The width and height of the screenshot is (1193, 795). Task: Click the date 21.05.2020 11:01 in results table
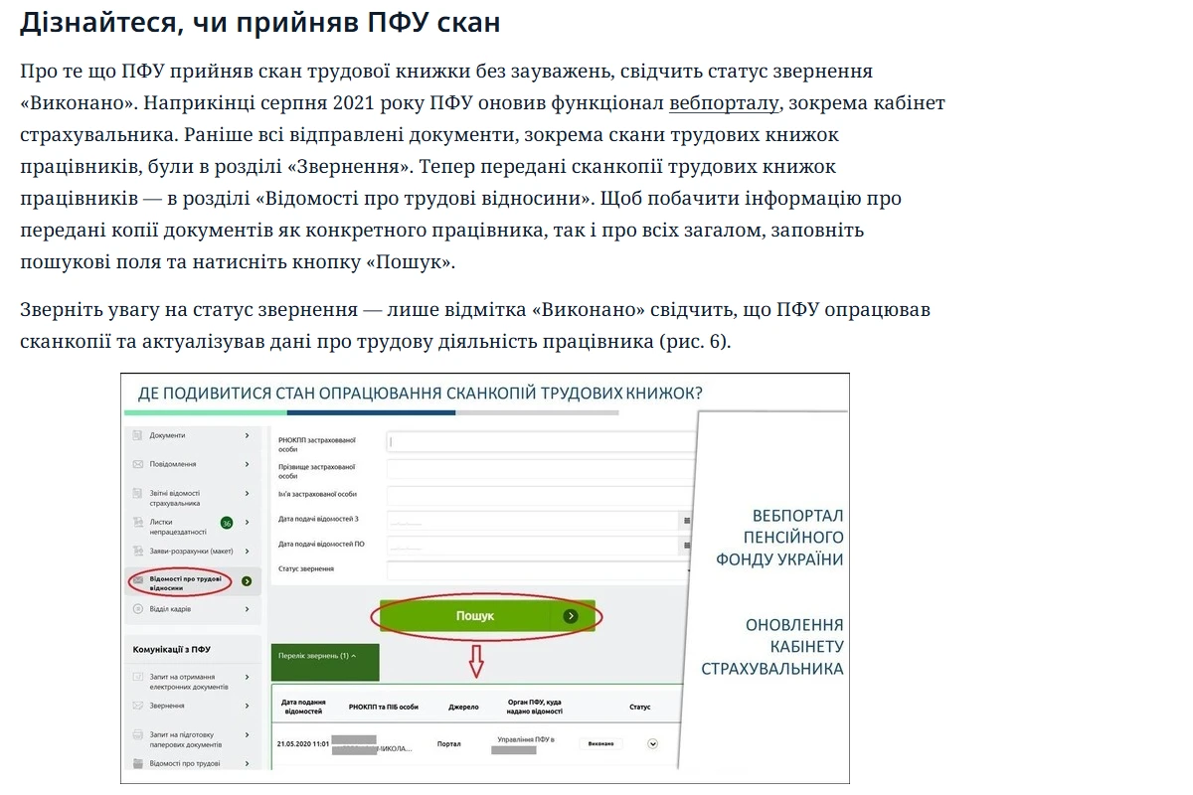(303, 743)
